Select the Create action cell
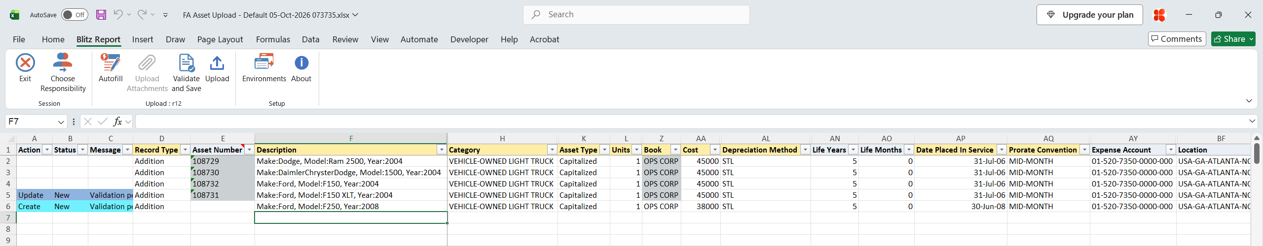 [34, 207]
